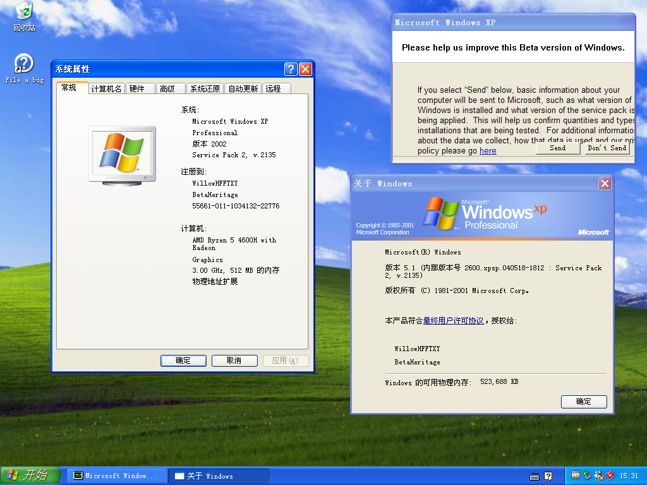The width and height of the screenshot is (647, 485).
Task: Click 确定 in the 关于 Windows dialog
Action: pyautogui.click(x=583, y=402)
